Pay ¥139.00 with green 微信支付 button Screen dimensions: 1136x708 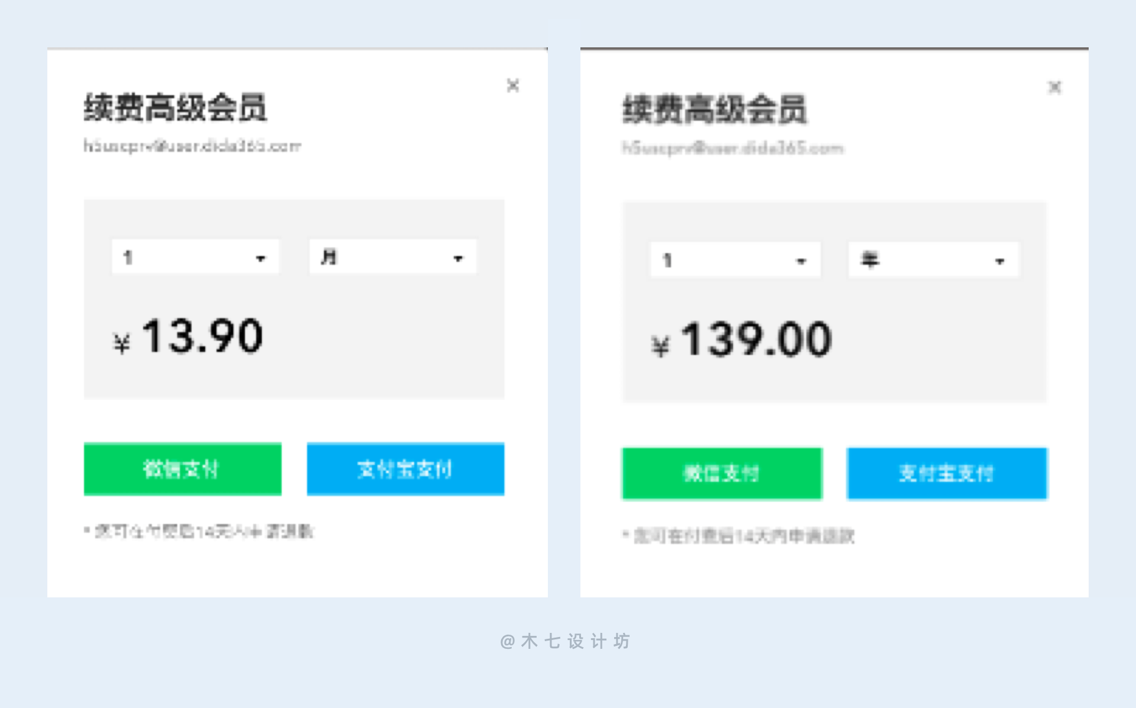(722, 473)
